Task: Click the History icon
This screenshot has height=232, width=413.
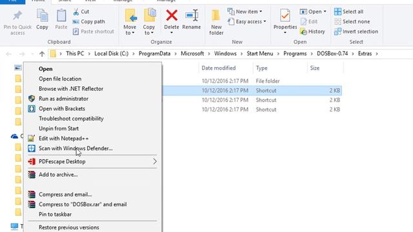Action: 303,32
